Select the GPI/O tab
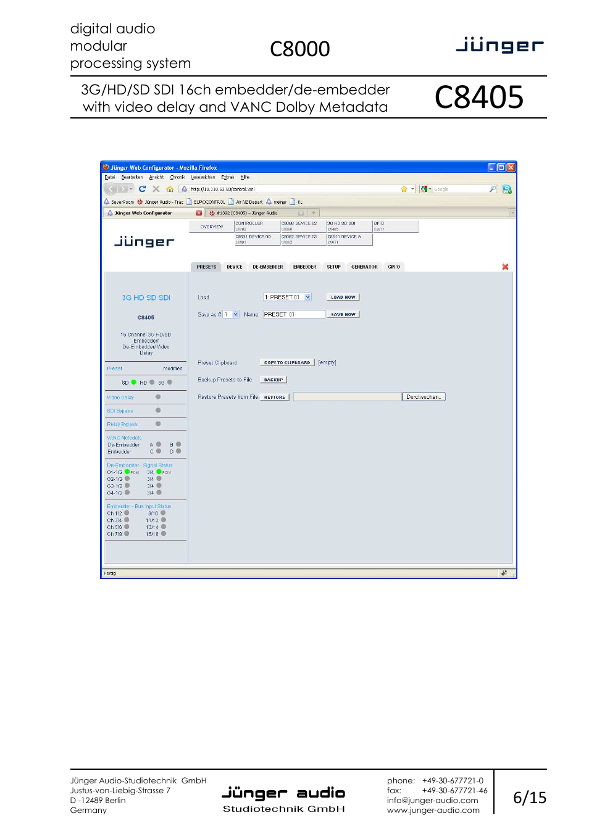 (x=394, y=267)
